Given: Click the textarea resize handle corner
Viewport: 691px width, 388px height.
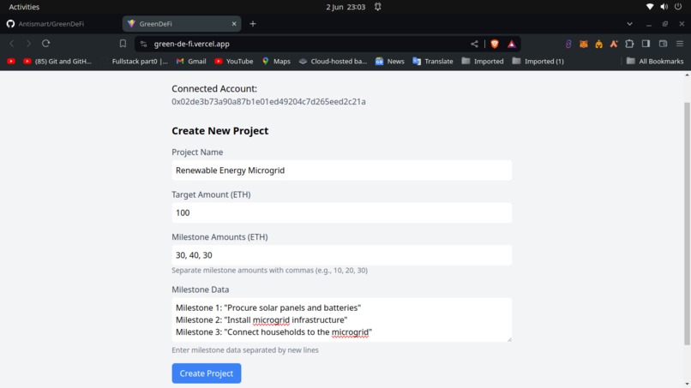Looking at the screenshot, I should [x=509, y=339].
